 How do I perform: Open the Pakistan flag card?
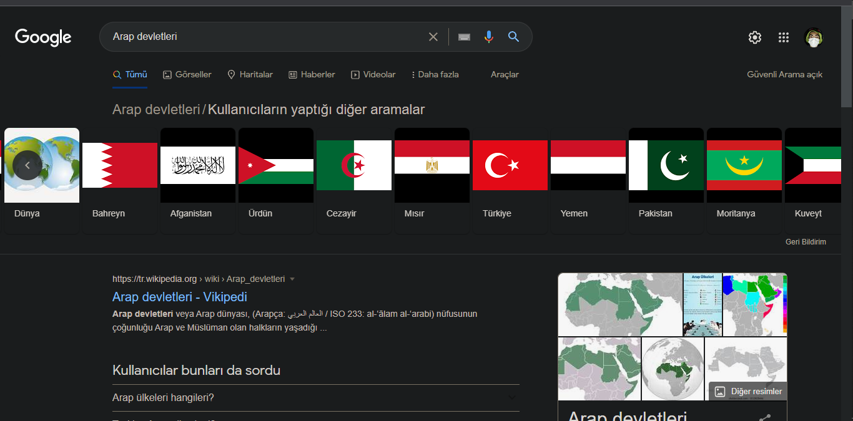[x=666, y=180]
